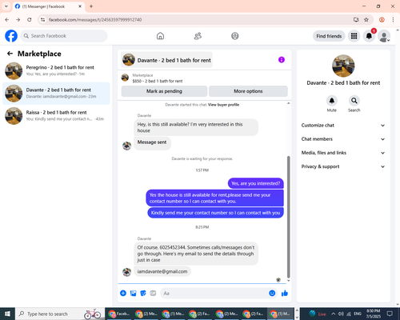
Task: Open the account profile avatar menu
Action: [384, 36]
